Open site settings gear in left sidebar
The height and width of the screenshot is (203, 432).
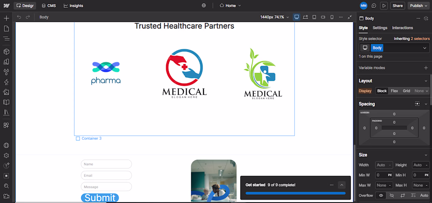(6, 155)
